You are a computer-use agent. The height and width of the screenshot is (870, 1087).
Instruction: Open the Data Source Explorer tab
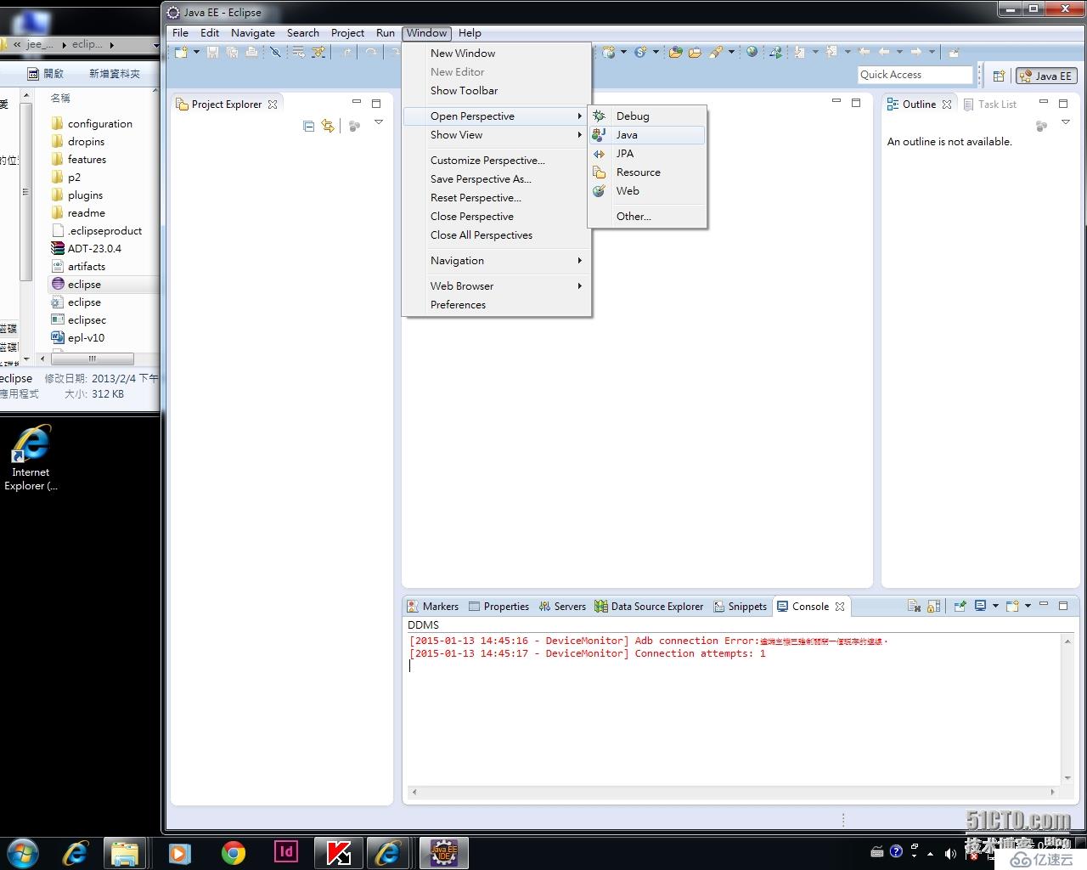click(x=650, y=607)
